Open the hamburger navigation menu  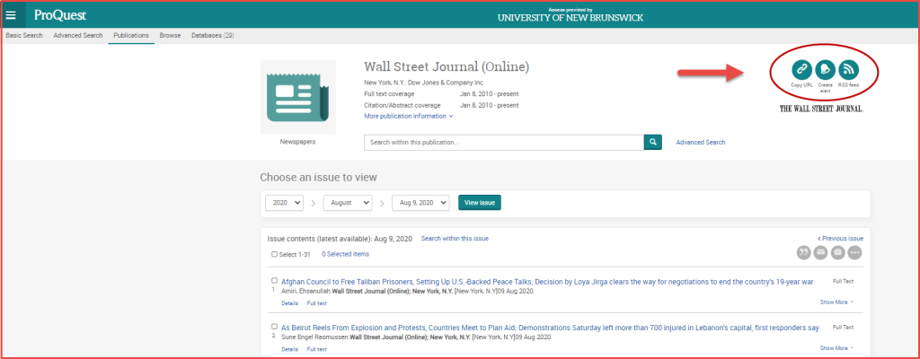coord(11,15)
